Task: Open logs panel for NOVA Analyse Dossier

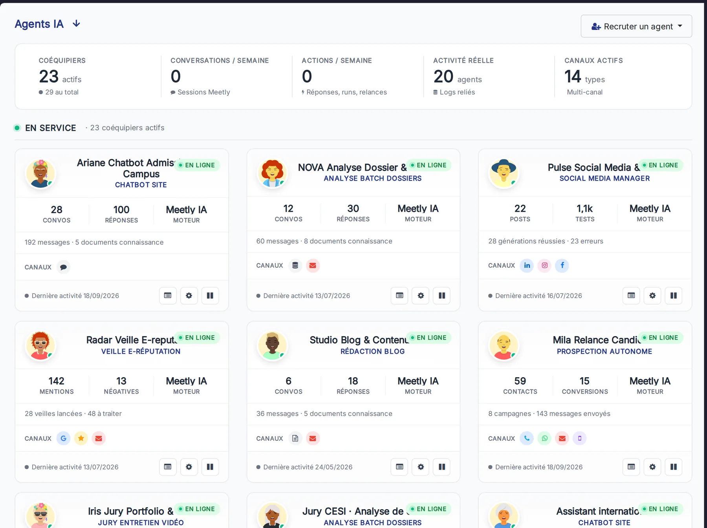Action: click(399, 296)
